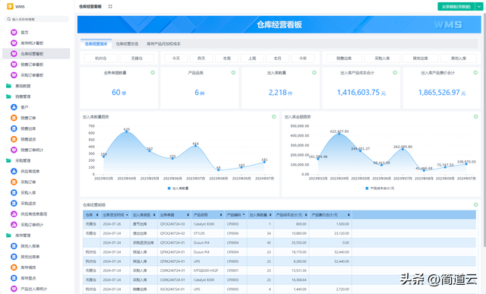
Task: Click the 采购订单统计 chart icon
Action: click(14, 225)
